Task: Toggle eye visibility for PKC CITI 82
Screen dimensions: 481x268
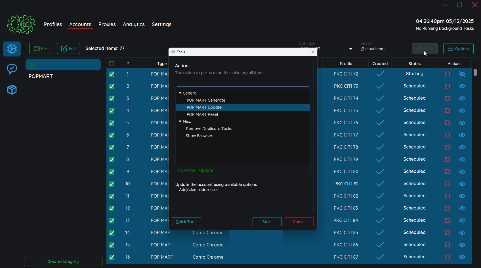Action: pyautogui.click(x=462, y=196)
